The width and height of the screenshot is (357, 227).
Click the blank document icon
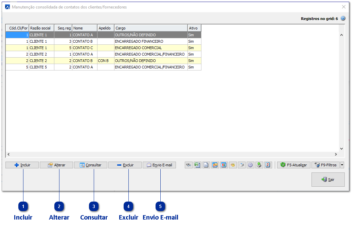(206, 165)
